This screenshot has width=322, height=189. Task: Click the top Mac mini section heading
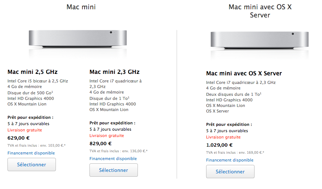click(81, 7)
